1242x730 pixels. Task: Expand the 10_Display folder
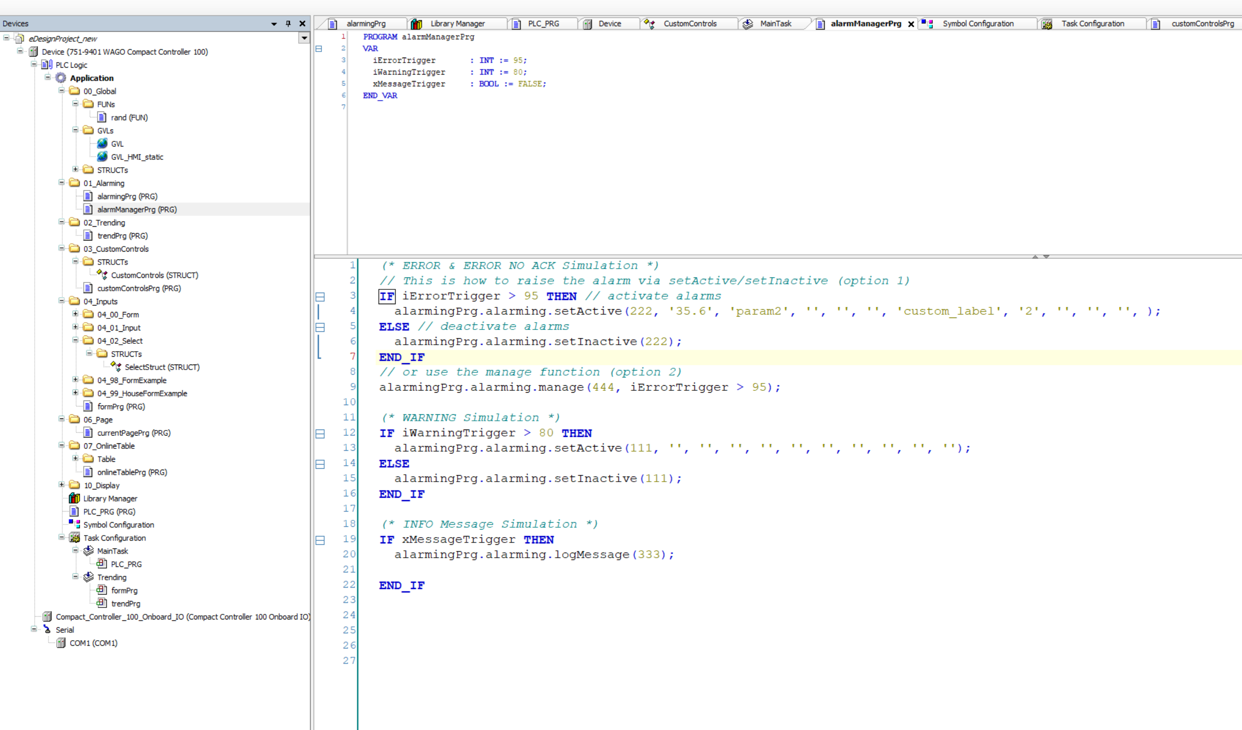click(62, 484)
